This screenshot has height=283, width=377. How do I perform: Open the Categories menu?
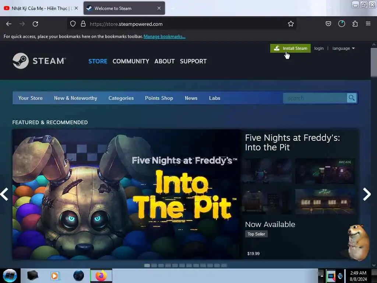click(x=121, y=98)
